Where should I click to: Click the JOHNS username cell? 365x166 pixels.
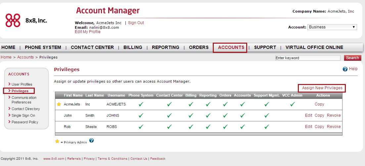coord(113,115)
